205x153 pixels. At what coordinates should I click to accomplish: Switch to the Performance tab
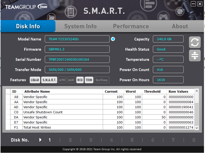[131, 26]
